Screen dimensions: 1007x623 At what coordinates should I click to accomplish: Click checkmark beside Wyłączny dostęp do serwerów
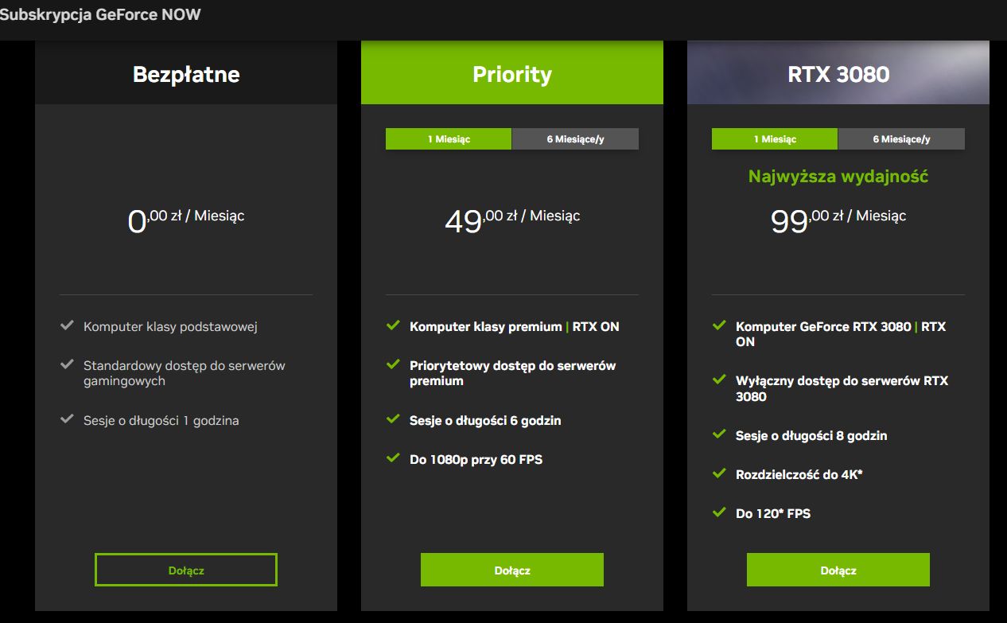(x=719, y=380)
